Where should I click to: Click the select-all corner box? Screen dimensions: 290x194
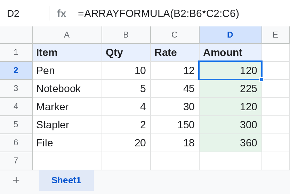point(16,35)
